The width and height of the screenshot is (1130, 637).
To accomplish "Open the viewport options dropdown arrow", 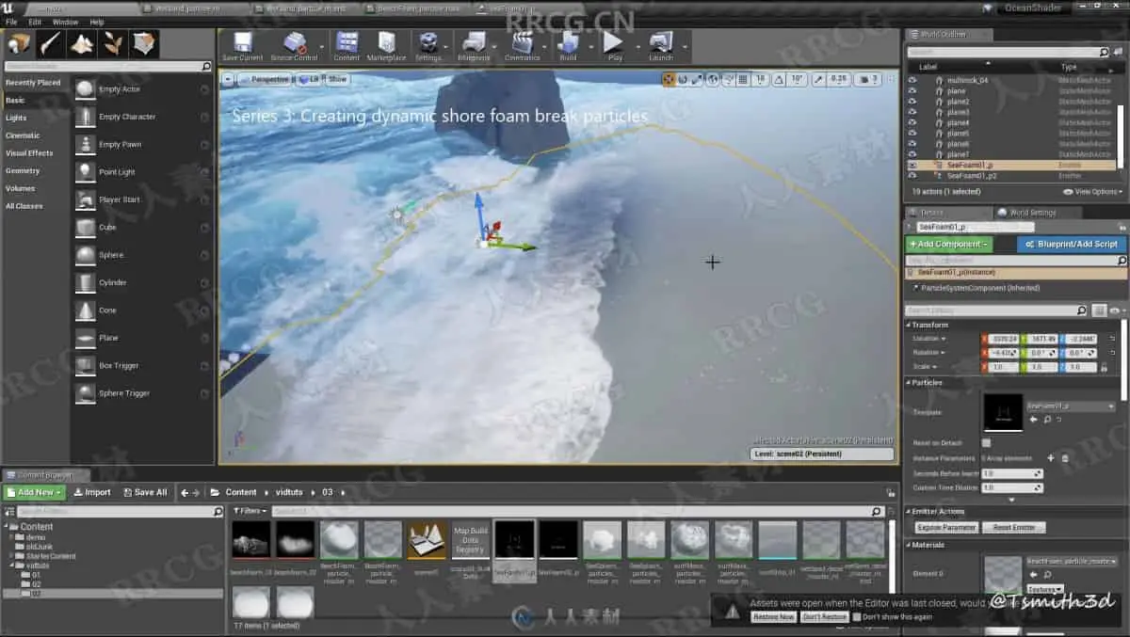I will click(x=228, y=80).
